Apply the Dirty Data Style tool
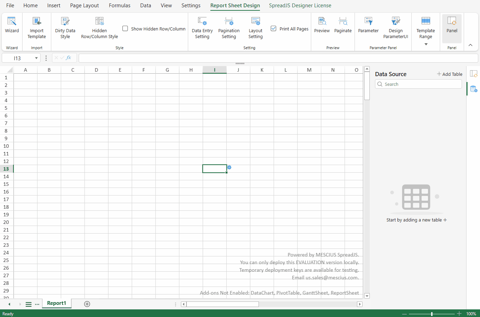 coord(65,27)
